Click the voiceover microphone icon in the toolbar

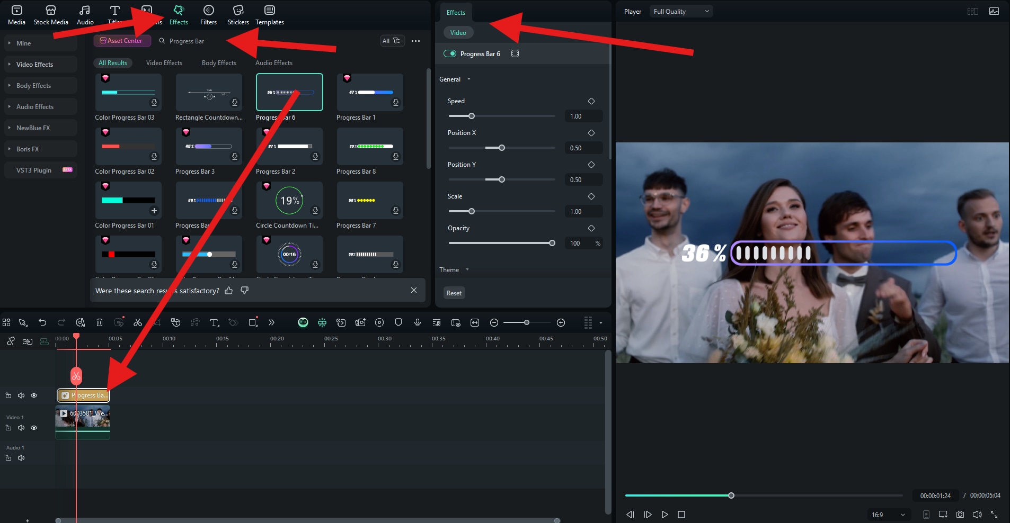(418, 322)
